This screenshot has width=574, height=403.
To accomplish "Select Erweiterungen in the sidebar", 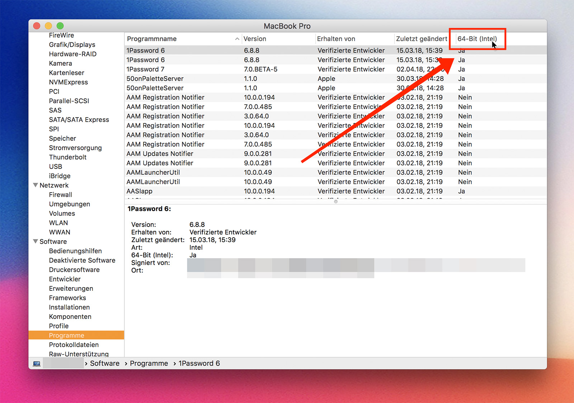I will point(71,289).
